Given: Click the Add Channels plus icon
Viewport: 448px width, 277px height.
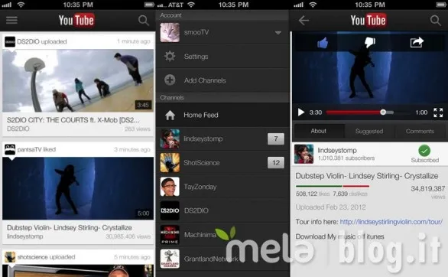Looking at the screenshot, I should [170, 80].
